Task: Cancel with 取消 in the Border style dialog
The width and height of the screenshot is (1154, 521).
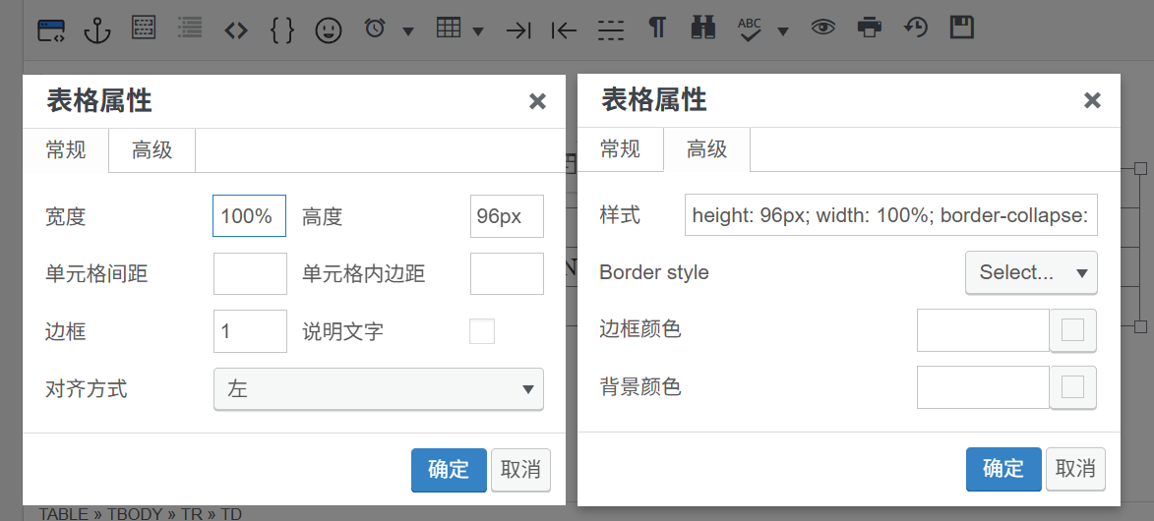Action: [x=1075, y=469]
